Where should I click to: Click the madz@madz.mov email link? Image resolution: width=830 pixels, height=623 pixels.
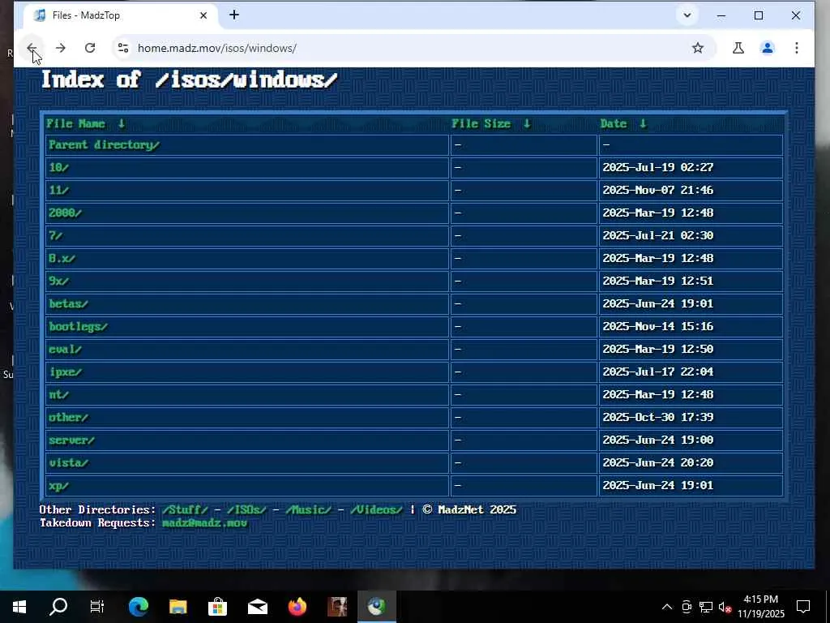pyautogui.click(x=204, y=523)
